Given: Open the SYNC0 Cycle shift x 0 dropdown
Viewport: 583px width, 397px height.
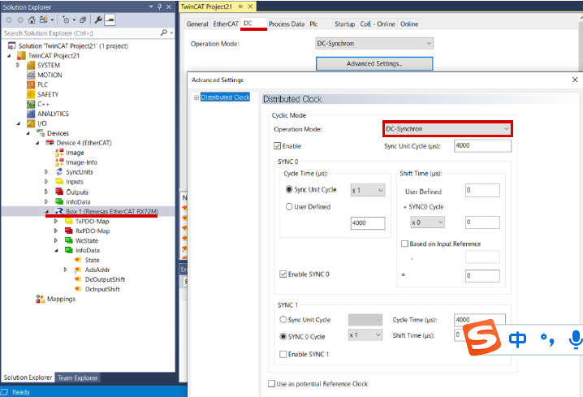Looking at the screenshot, I should 427,222.
